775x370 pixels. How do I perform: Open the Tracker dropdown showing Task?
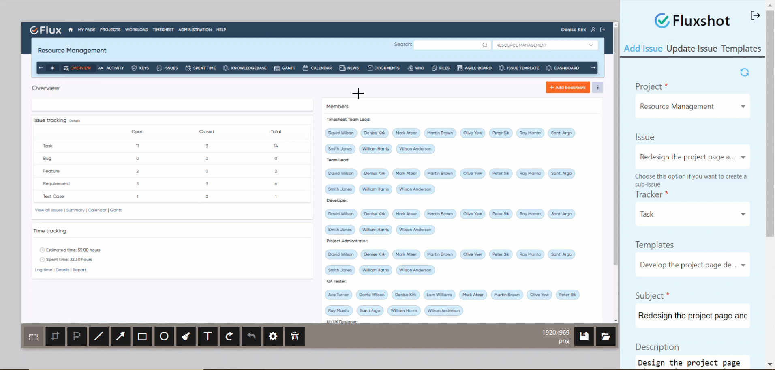tap(692, 214)
